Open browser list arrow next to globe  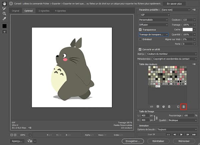coord(35,141)
